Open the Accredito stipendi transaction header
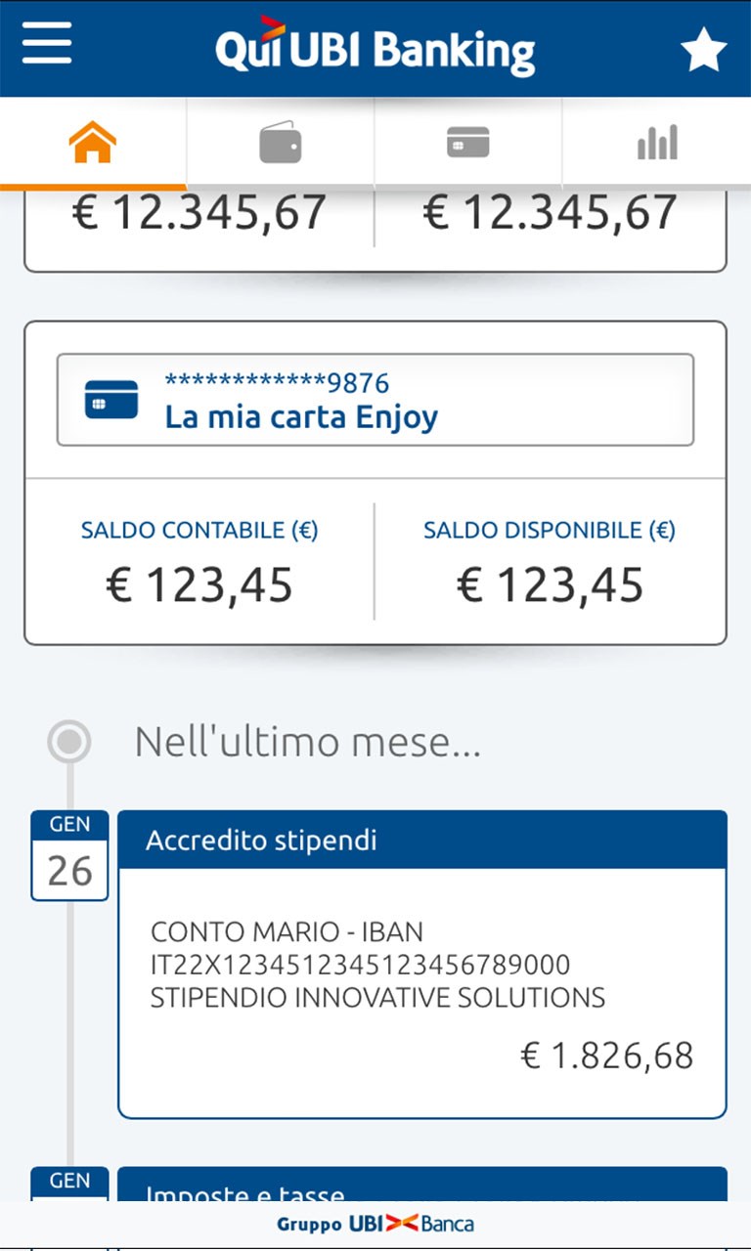The height and width of the screenshot is (1251, 751). tap(422, 841)
